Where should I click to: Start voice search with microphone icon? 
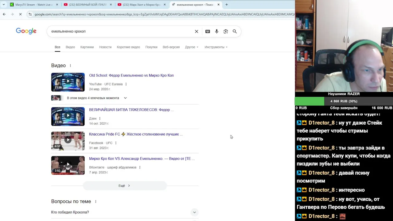click(x=217, y=31)
